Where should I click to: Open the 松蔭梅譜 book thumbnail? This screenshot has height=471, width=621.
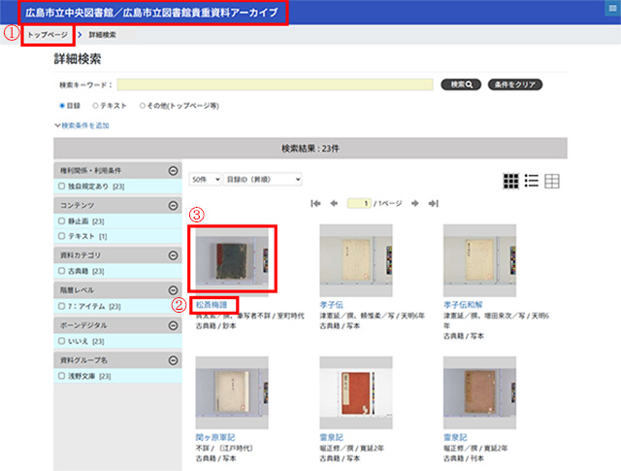(232, 260)
